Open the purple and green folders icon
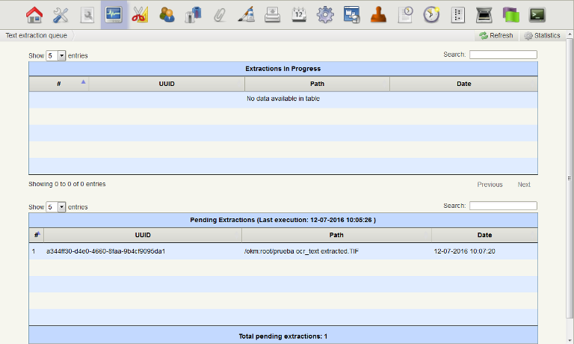The height and width of the screenshot is (344, 574). tap(511, 15)
